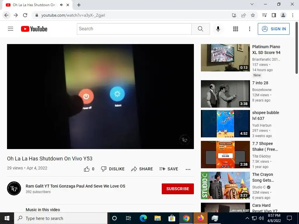299x224 pixels.
Task: Open the volume control in system tray
Action: pos(261,218)
